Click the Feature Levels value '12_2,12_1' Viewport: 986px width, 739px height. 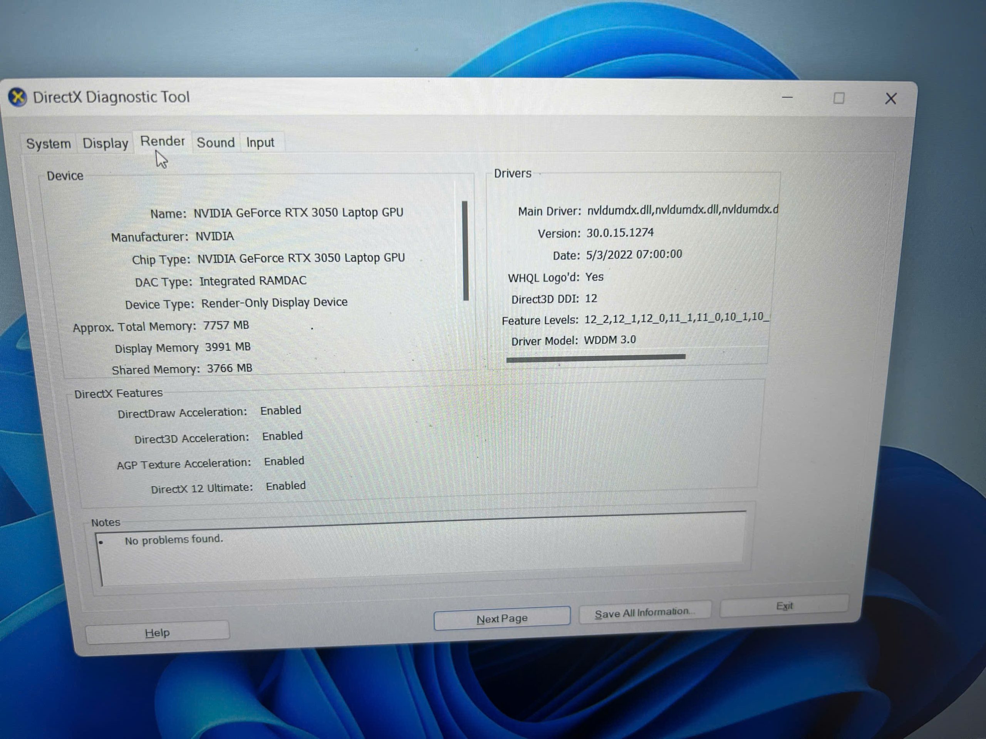coord(677,318)
